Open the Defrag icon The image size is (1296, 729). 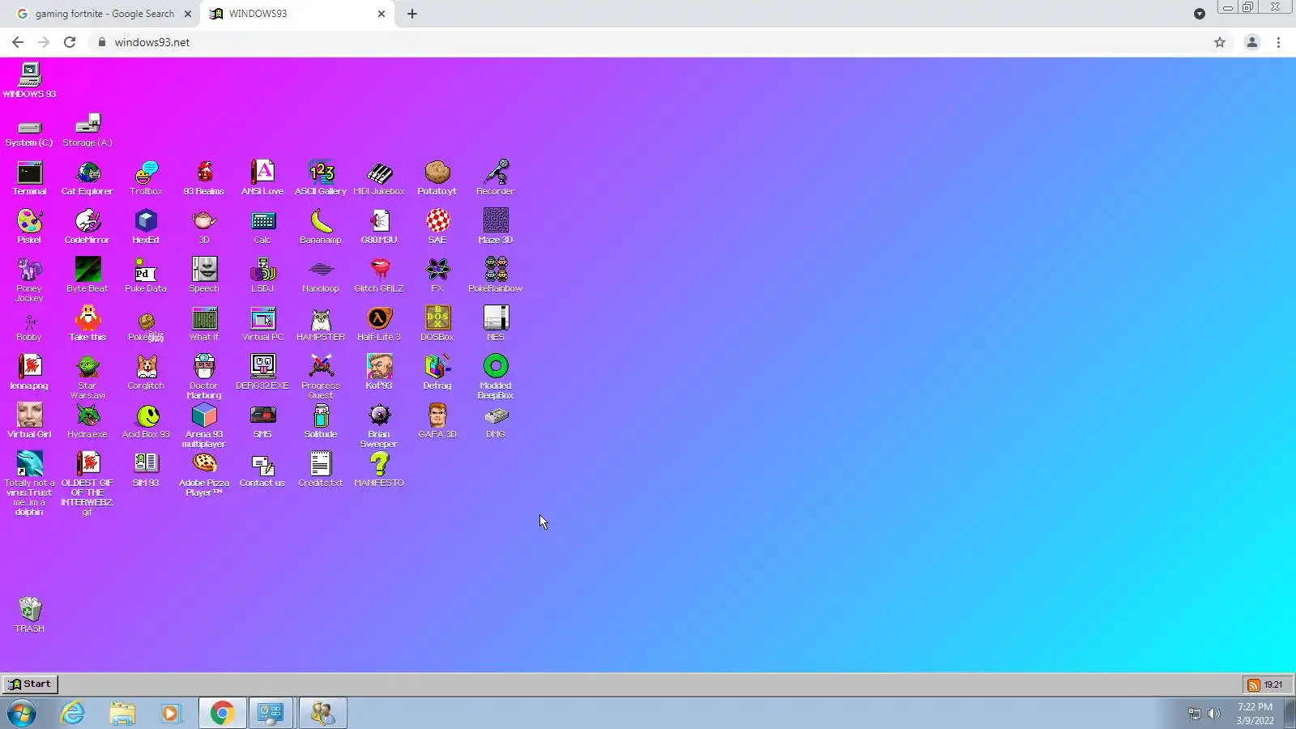click(x=437, y=373)
